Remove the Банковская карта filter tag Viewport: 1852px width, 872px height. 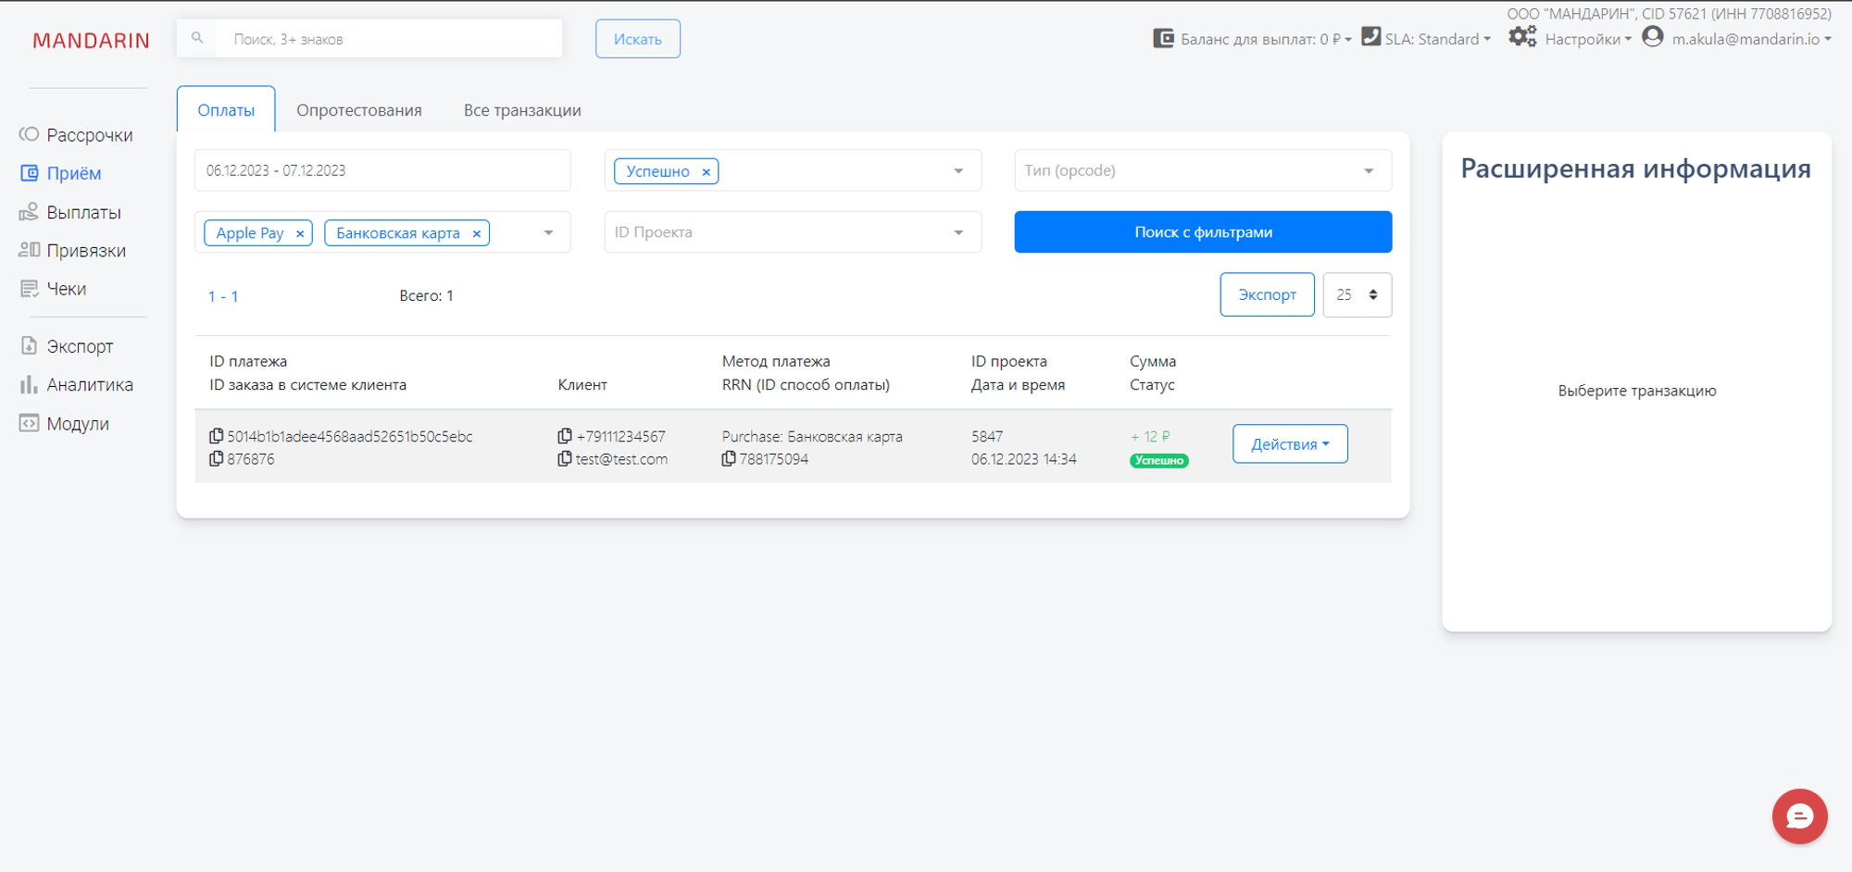coord(477,234)
